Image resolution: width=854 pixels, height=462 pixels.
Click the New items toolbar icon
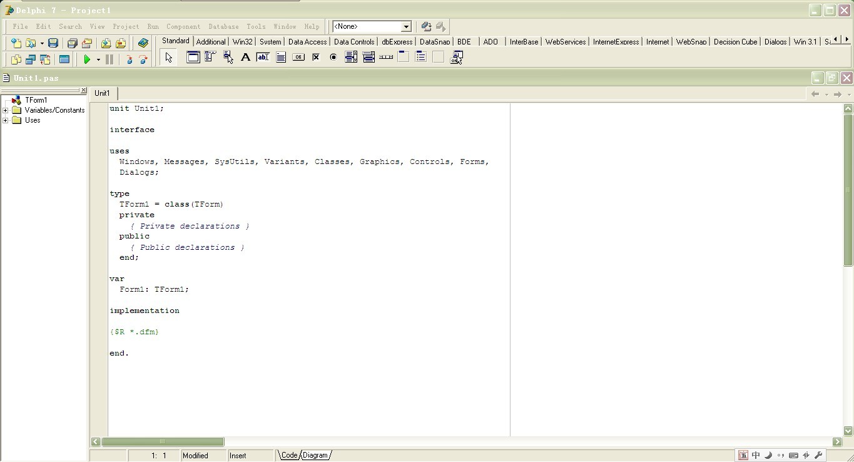(x=16, y=43)
